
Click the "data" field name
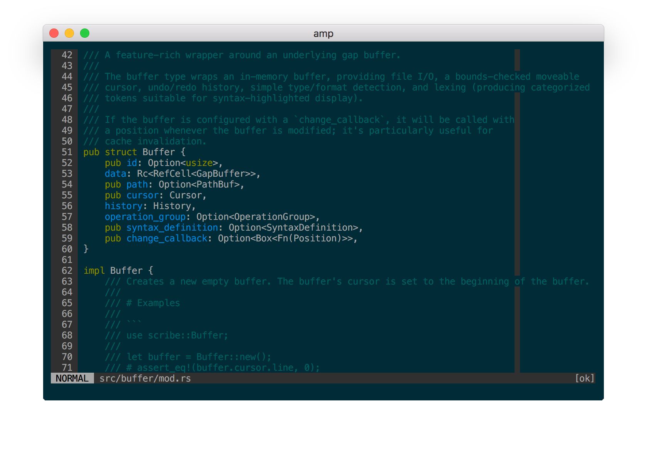(116, 174)
